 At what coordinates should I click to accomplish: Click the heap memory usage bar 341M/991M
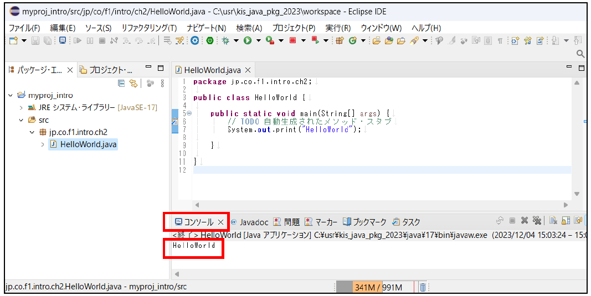click(x=377, y=287)
